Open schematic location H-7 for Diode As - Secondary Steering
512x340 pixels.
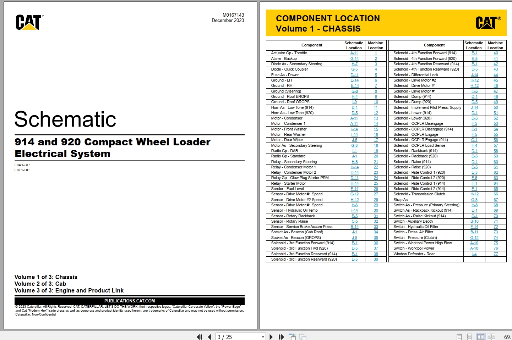tap(354, 64)
